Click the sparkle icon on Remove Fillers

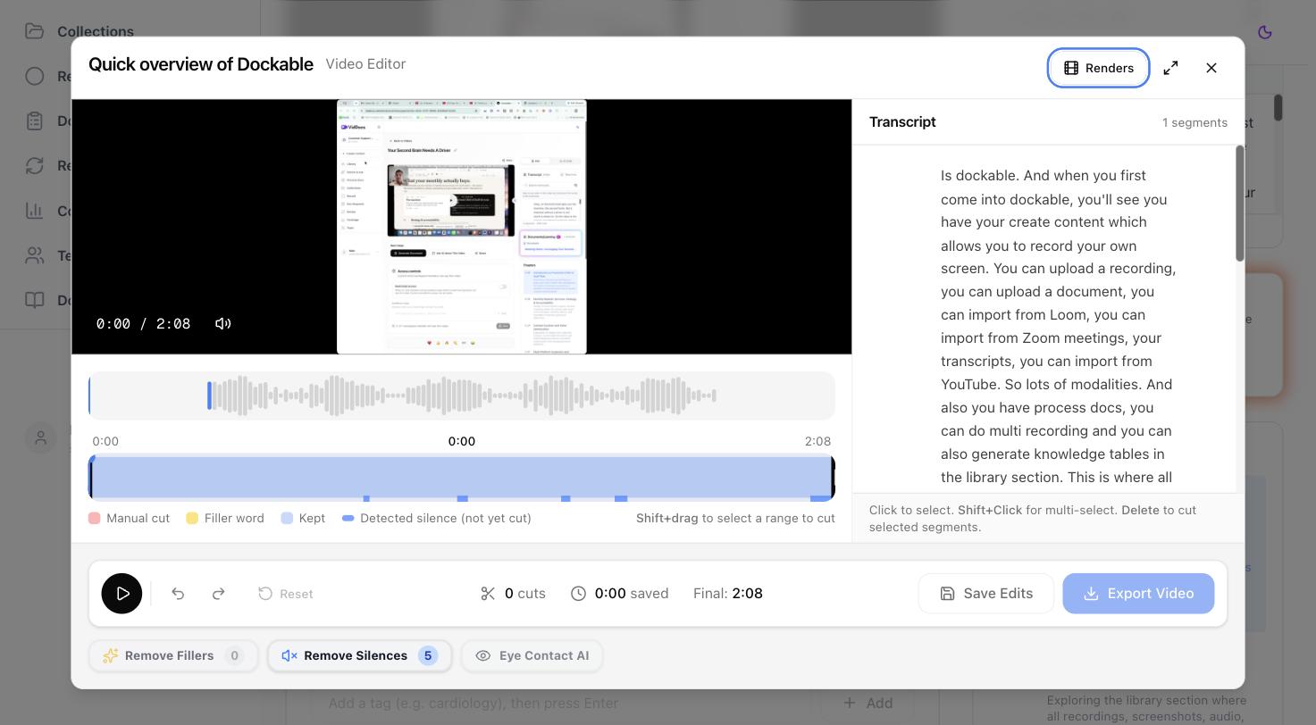110,655
